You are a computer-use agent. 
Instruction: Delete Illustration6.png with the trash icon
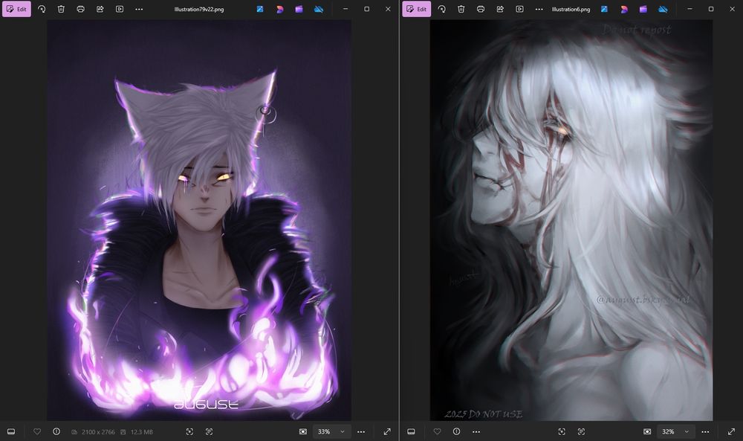tap(461, 9)
